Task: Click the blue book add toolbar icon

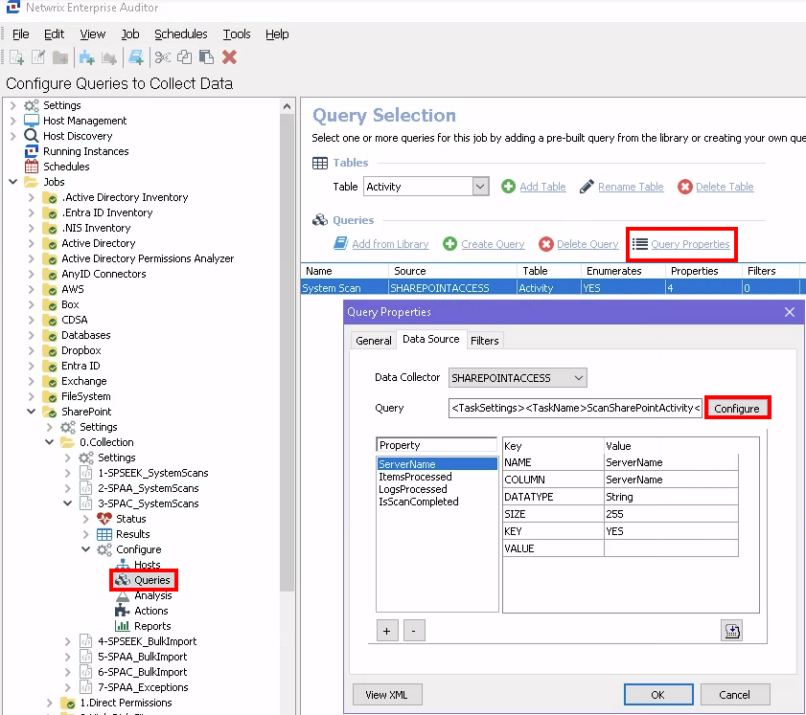Action: click(136, 57)
